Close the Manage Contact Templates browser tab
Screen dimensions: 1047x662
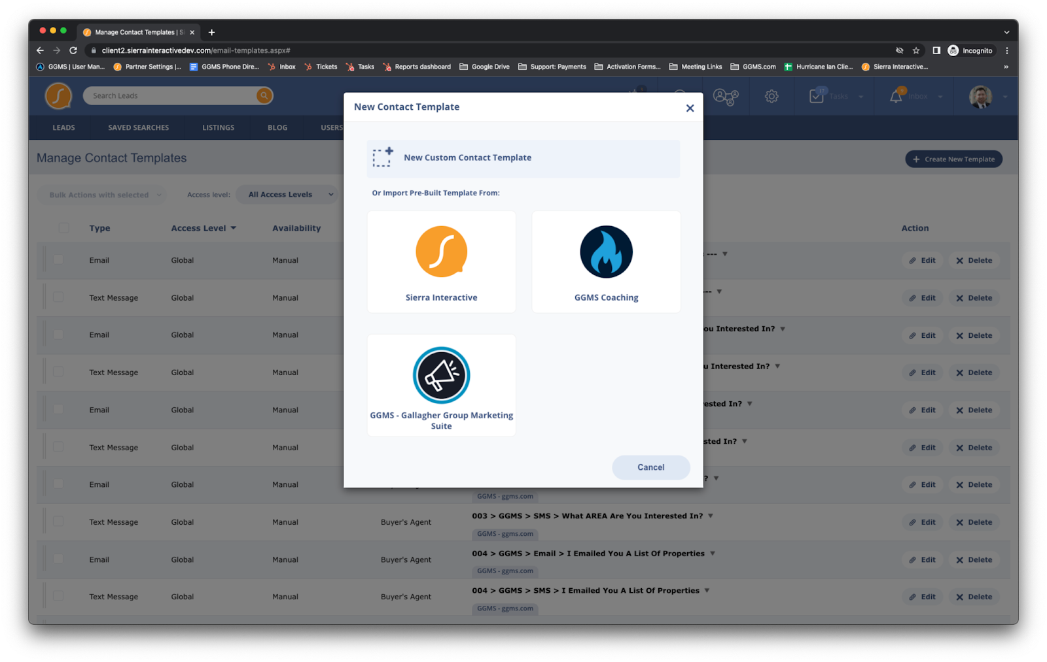192,32
